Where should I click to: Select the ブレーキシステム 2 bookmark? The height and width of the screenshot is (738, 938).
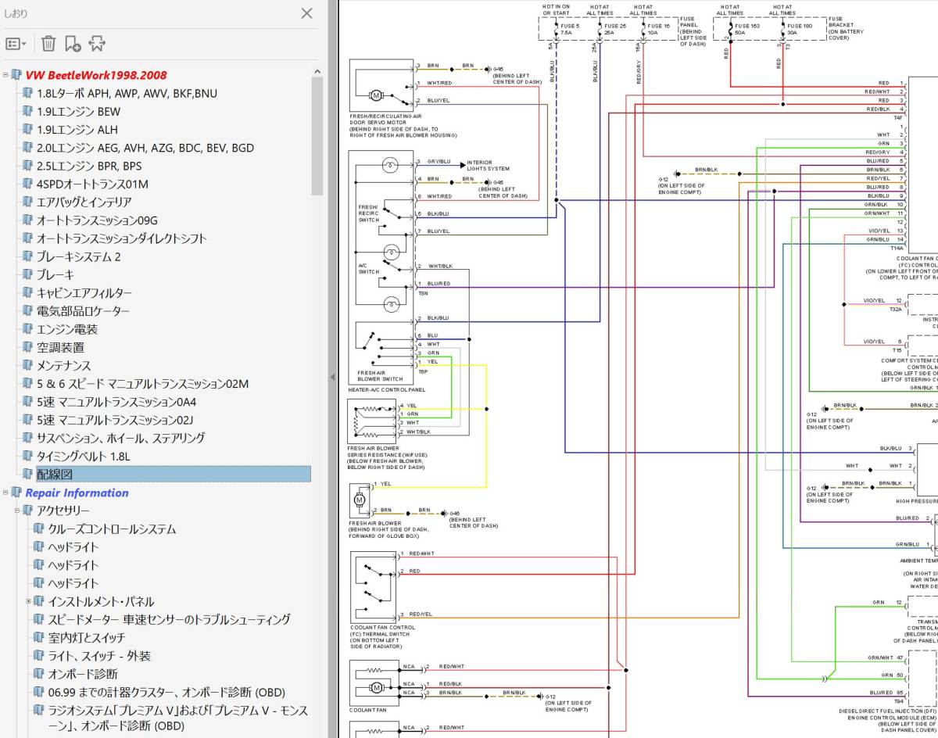(79, 256)
